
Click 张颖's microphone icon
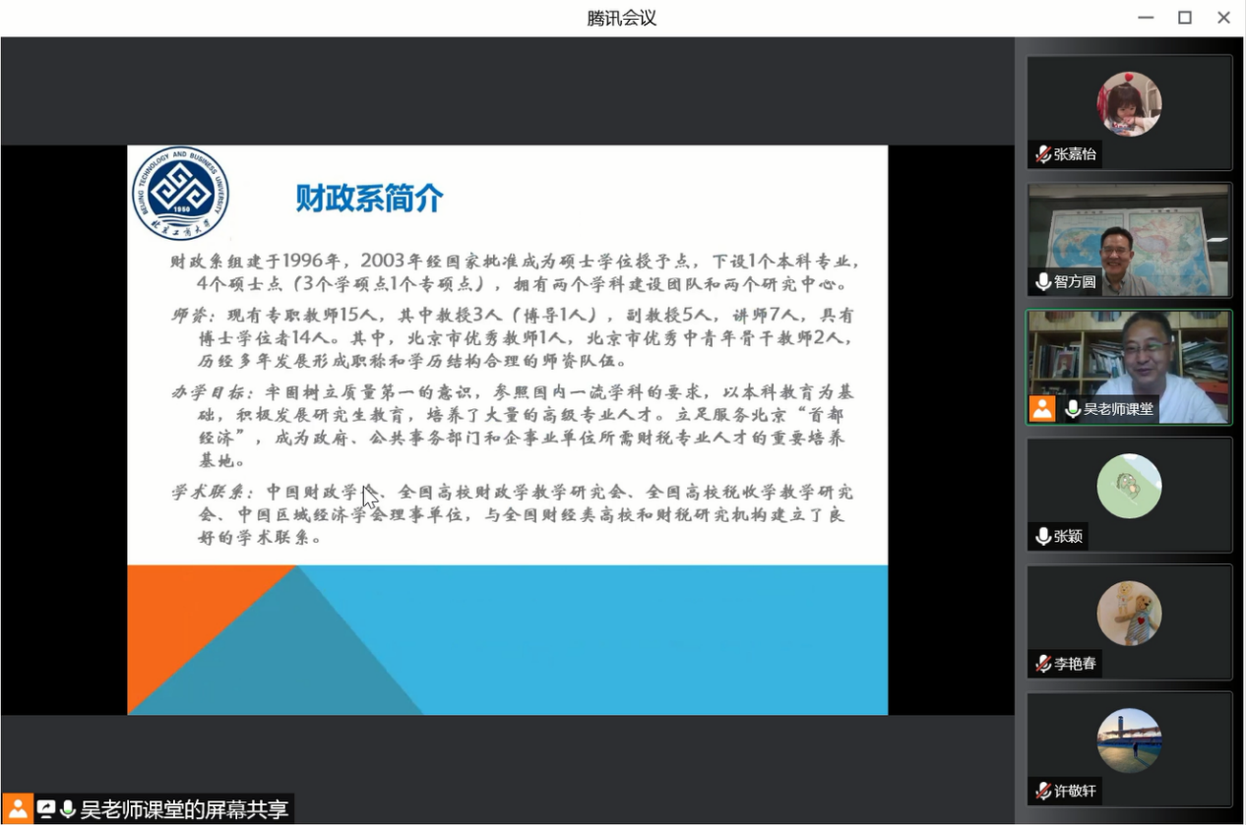click(x=1042, y=537)
